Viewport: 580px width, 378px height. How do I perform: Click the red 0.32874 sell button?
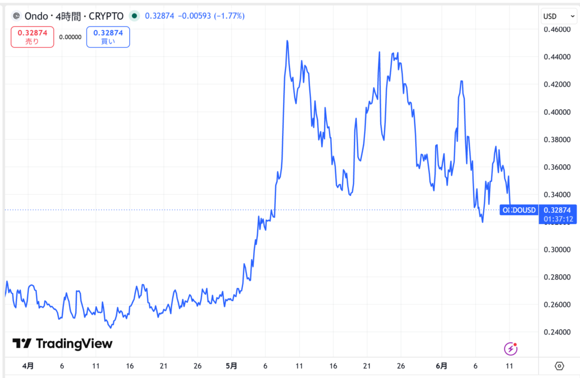(x=32, y=37)
